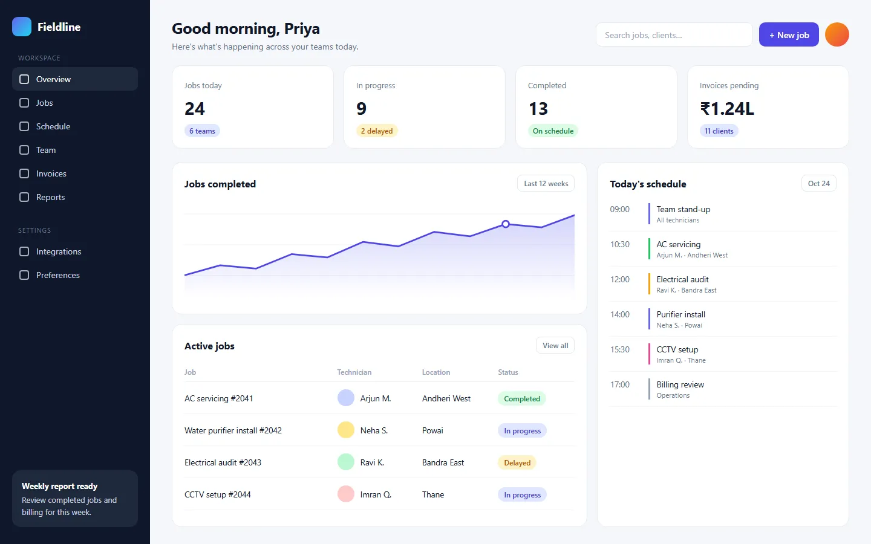Image resolution: width=871 pixels, height=544 pixels.
Task: Open the 09:00 Team stand-up event
Action: [723, 214]
